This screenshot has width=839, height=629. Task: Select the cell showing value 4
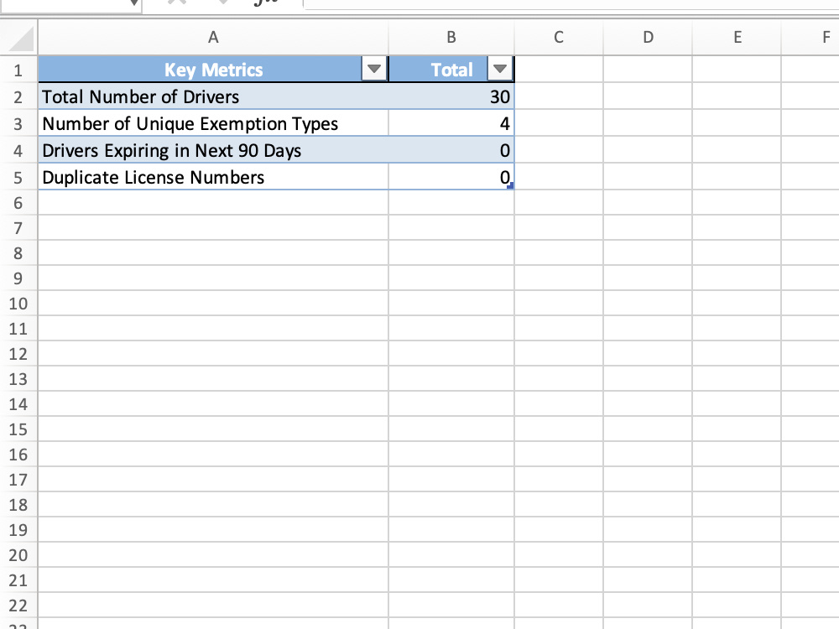tap(451, 123)
